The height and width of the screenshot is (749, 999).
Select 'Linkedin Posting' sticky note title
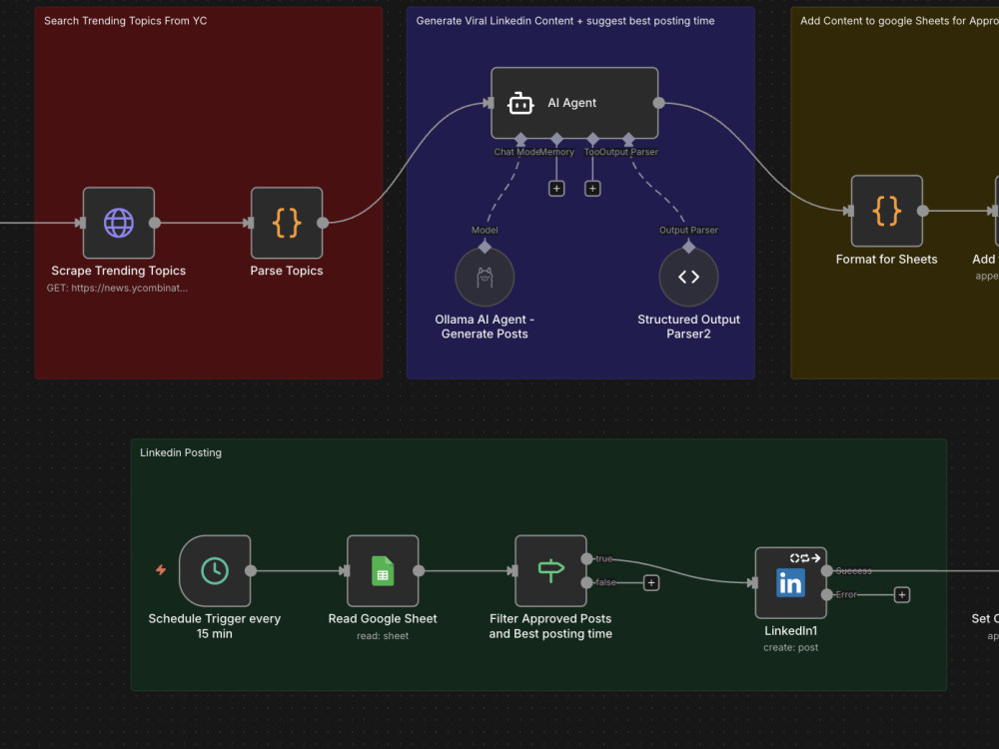pos(181,452)
